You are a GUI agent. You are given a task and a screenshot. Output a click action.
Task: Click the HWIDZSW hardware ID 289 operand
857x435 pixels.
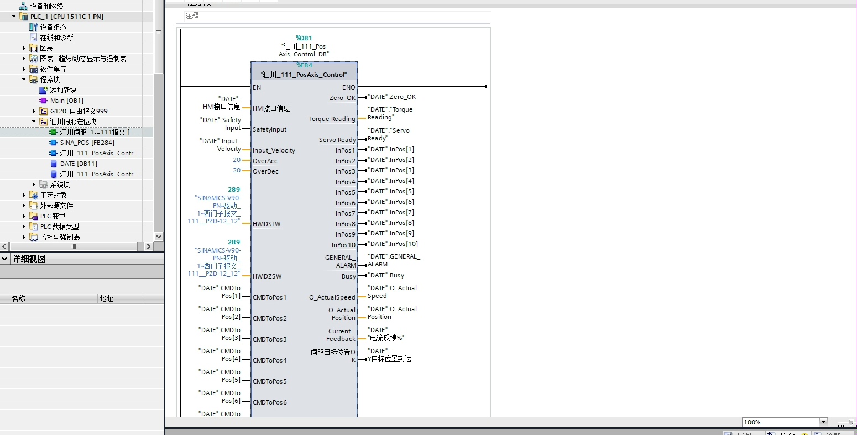point(234,242)
